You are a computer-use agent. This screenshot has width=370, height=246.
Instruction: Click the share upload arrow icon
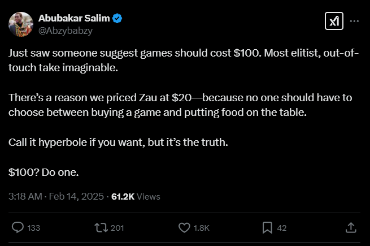click(x=350, y=227)
